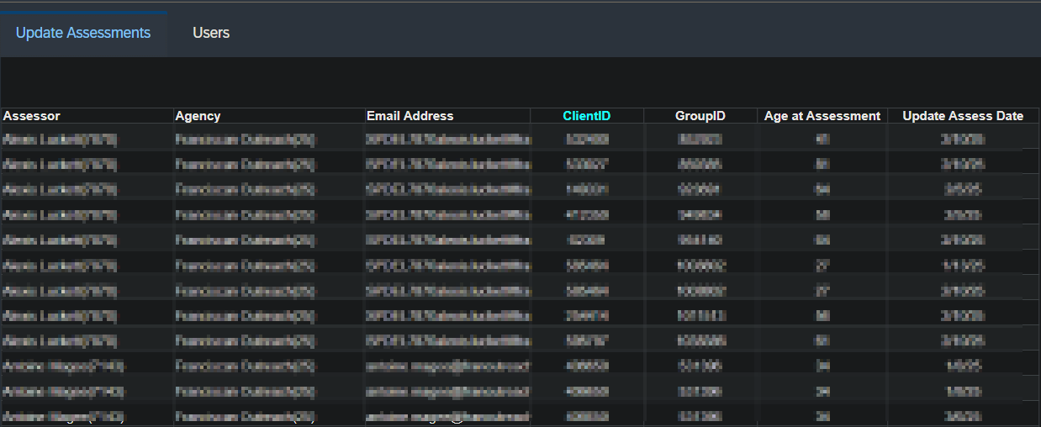Select the first row's Update Assess Date cell
The height and width of the screenshot is (427, 1041).
click(x=963, y=139)
